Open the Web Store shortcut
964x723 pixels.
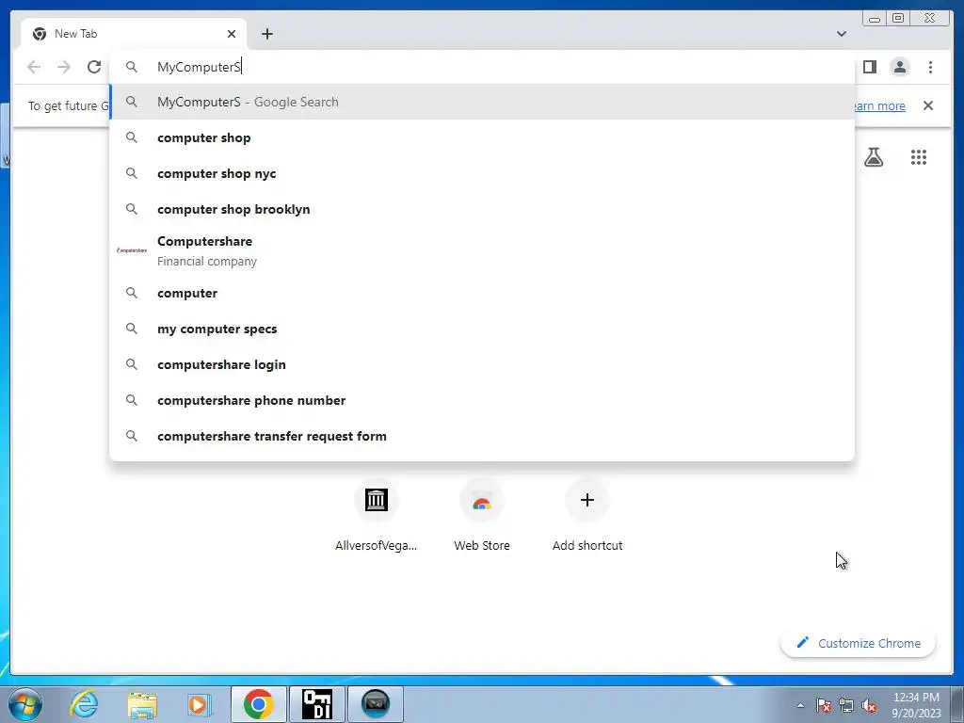click(x=481, y=516)
